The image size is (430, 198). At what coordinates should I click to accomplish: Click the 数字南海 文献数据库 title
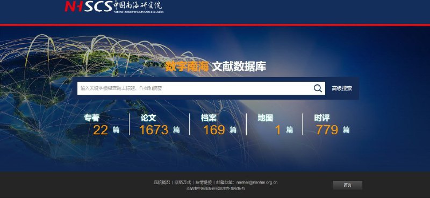point(216,67)
